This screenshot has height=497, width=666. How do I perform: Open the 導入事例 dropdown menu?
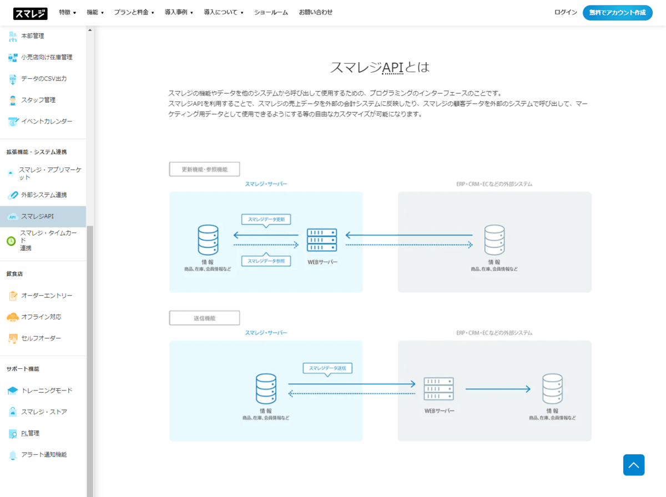tap(179, 12)
